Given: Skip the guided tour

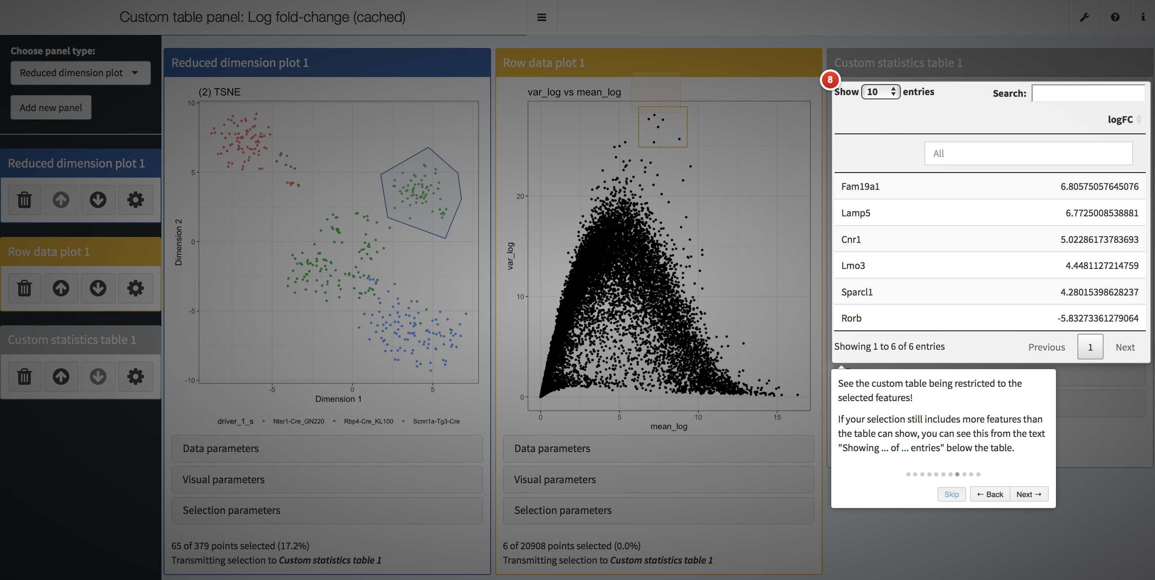Looking at the screenshot, I should coord(951,494).
